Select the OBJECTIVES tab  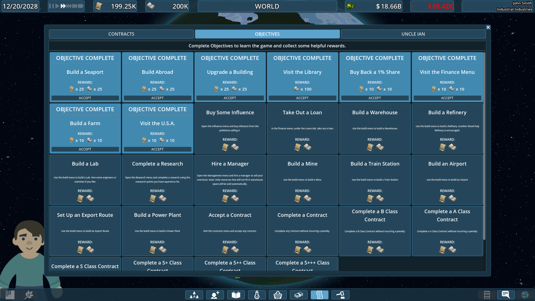pyautogui.click(x=267, y=34)
